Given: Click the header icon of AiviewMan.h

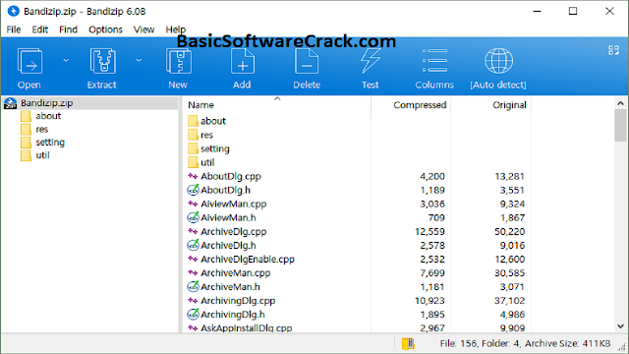Looking at the screenshot, I should (193, 217).
